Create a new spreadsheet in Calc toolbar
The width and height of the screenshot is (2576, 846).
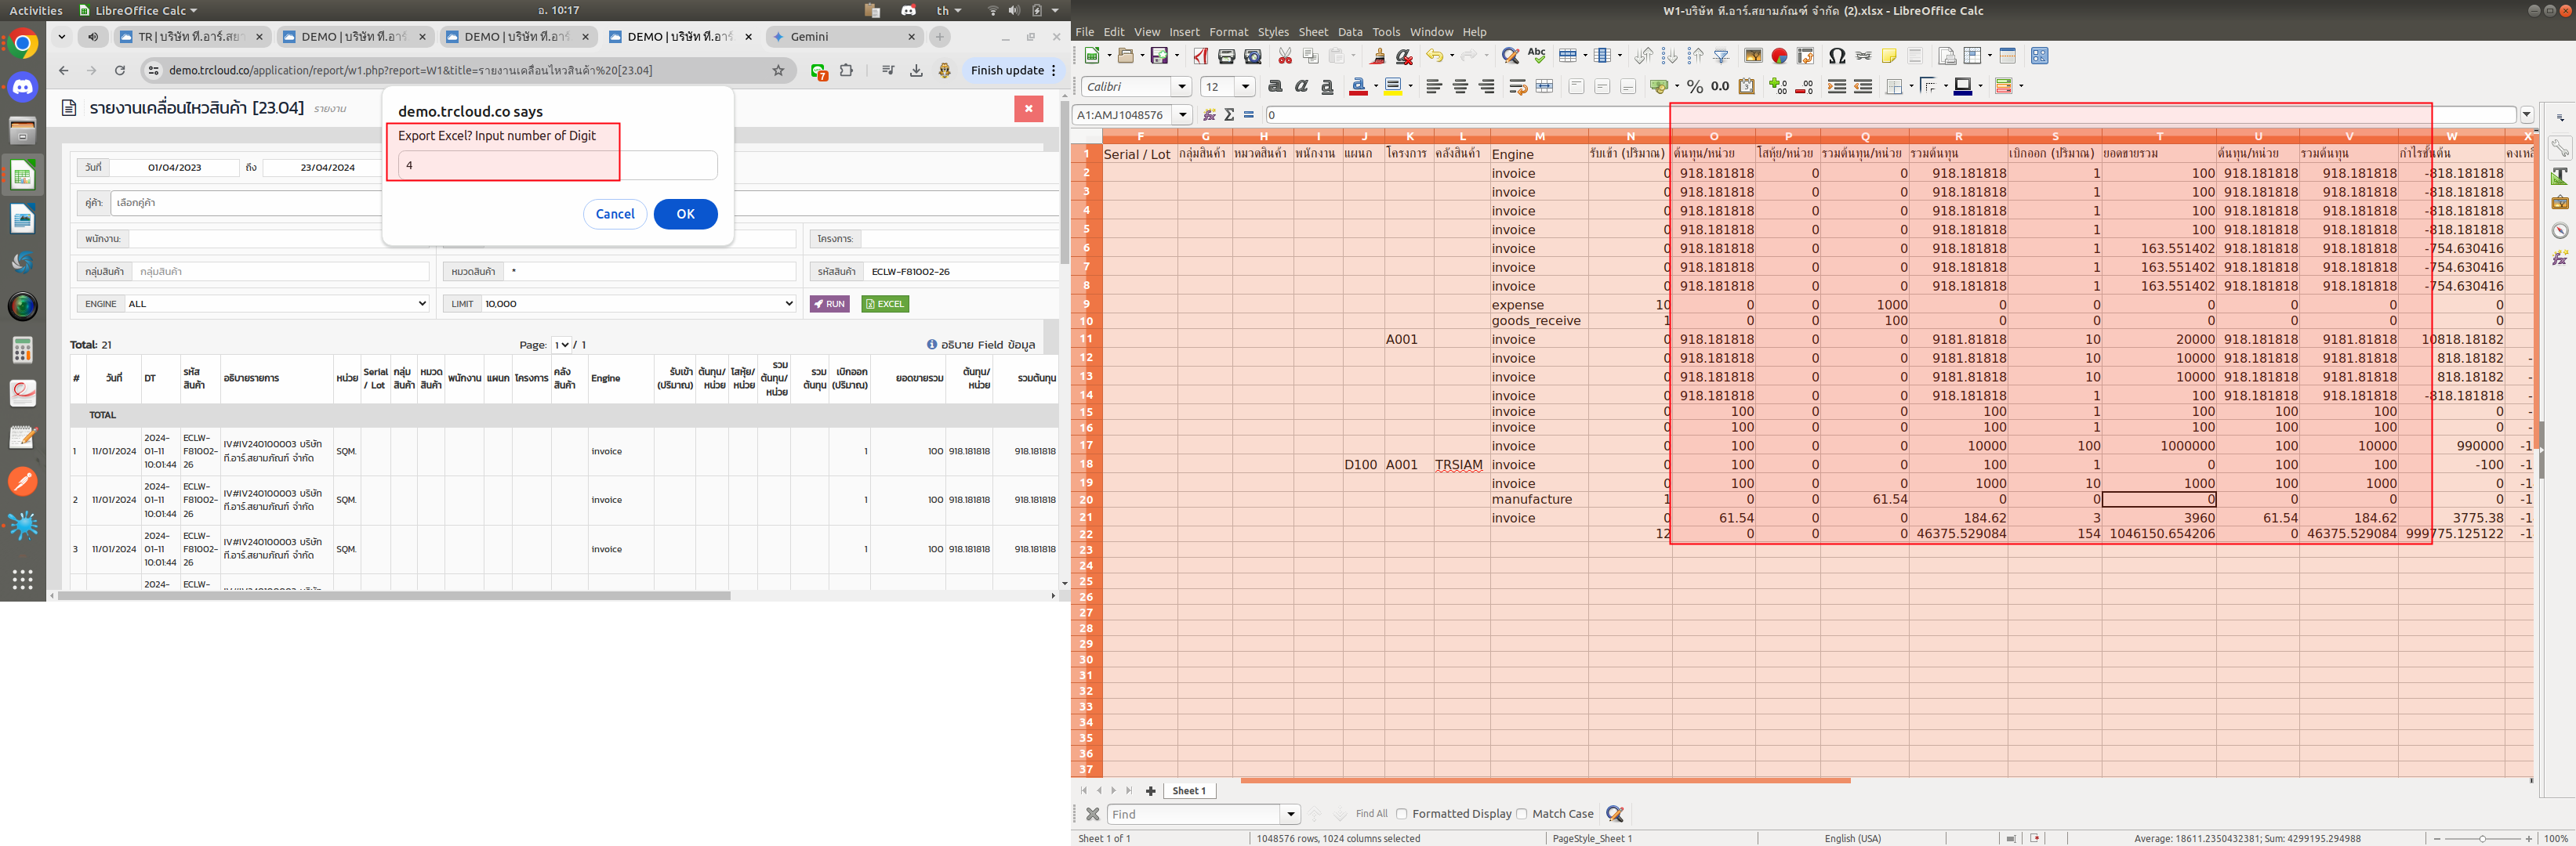click(1093, 56)
